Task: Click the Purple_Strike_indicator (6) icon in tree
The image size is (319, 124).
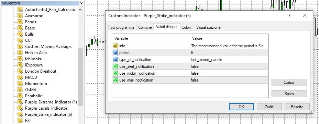Action: (20, 114)
